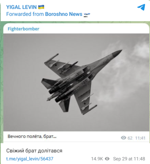Viewport: 150px width, 164px height.
Task: Click the airplane emoji after Boroshno News
Action: click(x=87, y=15)
